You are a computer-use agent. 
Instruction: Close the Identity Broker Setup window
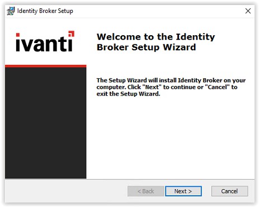248,11
